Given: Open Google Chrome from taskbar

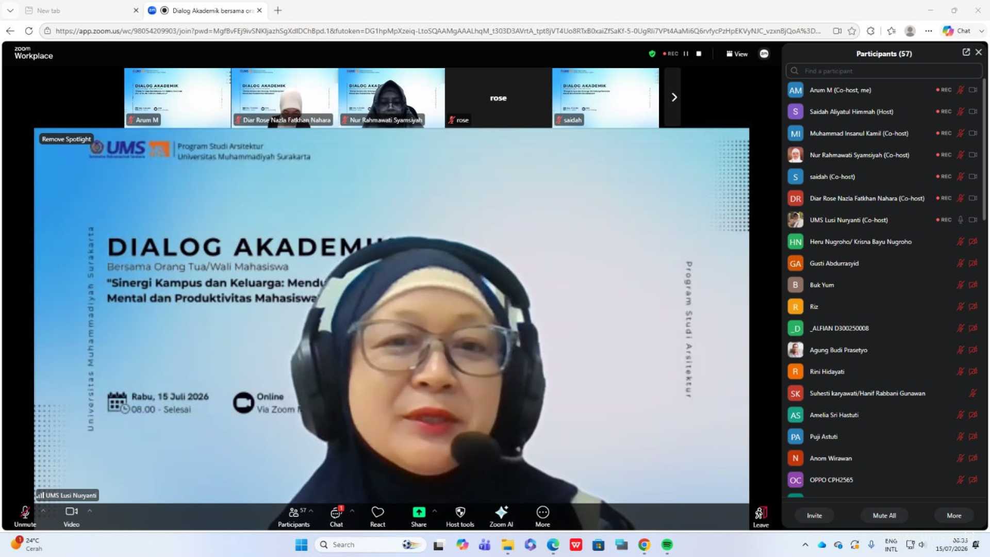Looking at the screenshot, I should 644,545.
